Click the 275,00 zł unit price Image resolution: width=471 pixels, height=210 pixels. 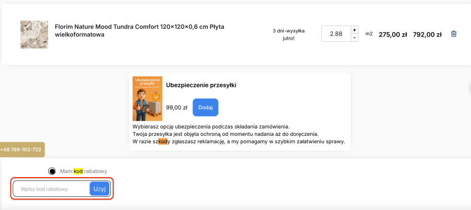coord(392,34)
